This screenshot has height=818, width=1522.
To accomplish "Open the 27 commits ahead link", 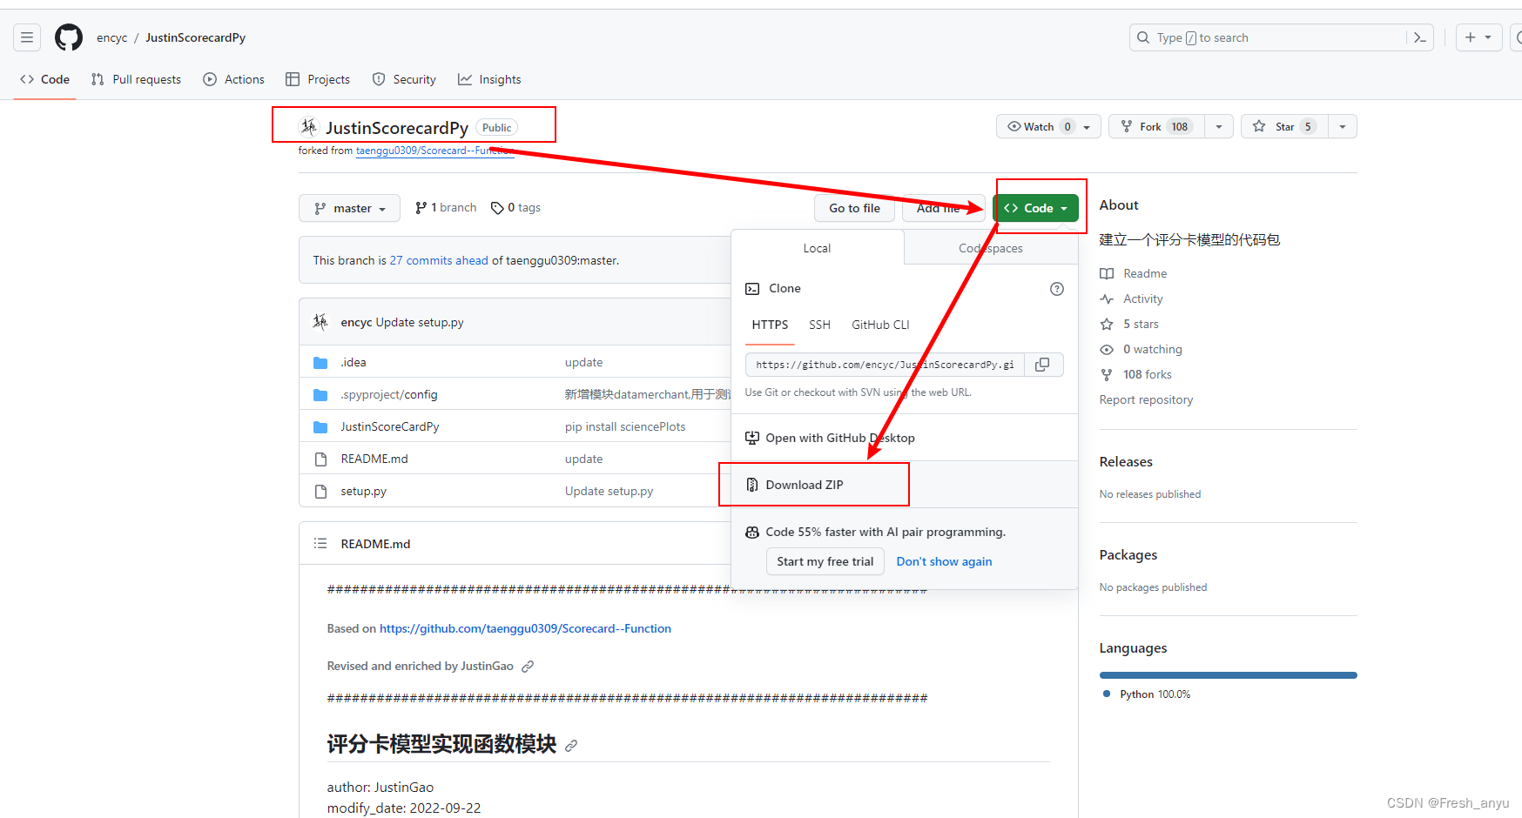I will pos(439,260).
